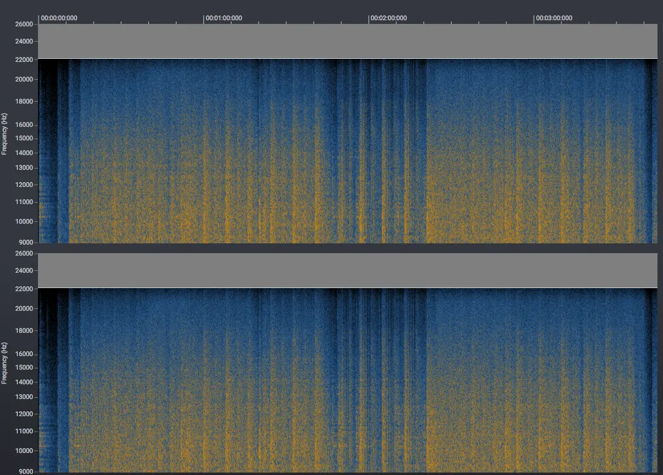Click the 24000 label on the lower channel axis
The image size is (663, 475).
[25, 271]
